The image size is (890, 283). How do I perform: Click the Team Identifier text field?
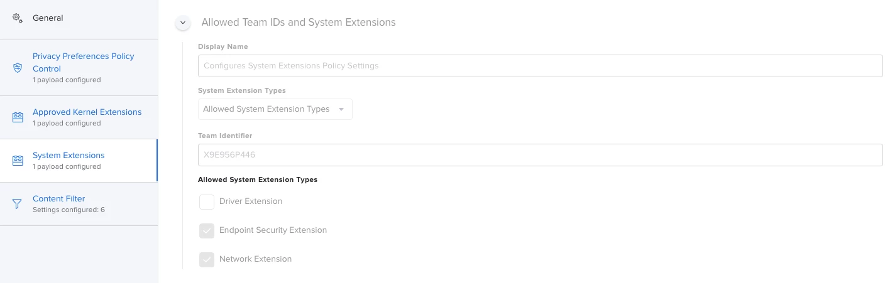coord(540,155)
